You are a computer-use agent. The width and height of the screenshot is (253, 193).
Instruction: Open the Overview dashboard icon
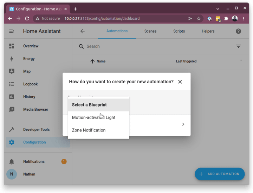pos(12,46)
